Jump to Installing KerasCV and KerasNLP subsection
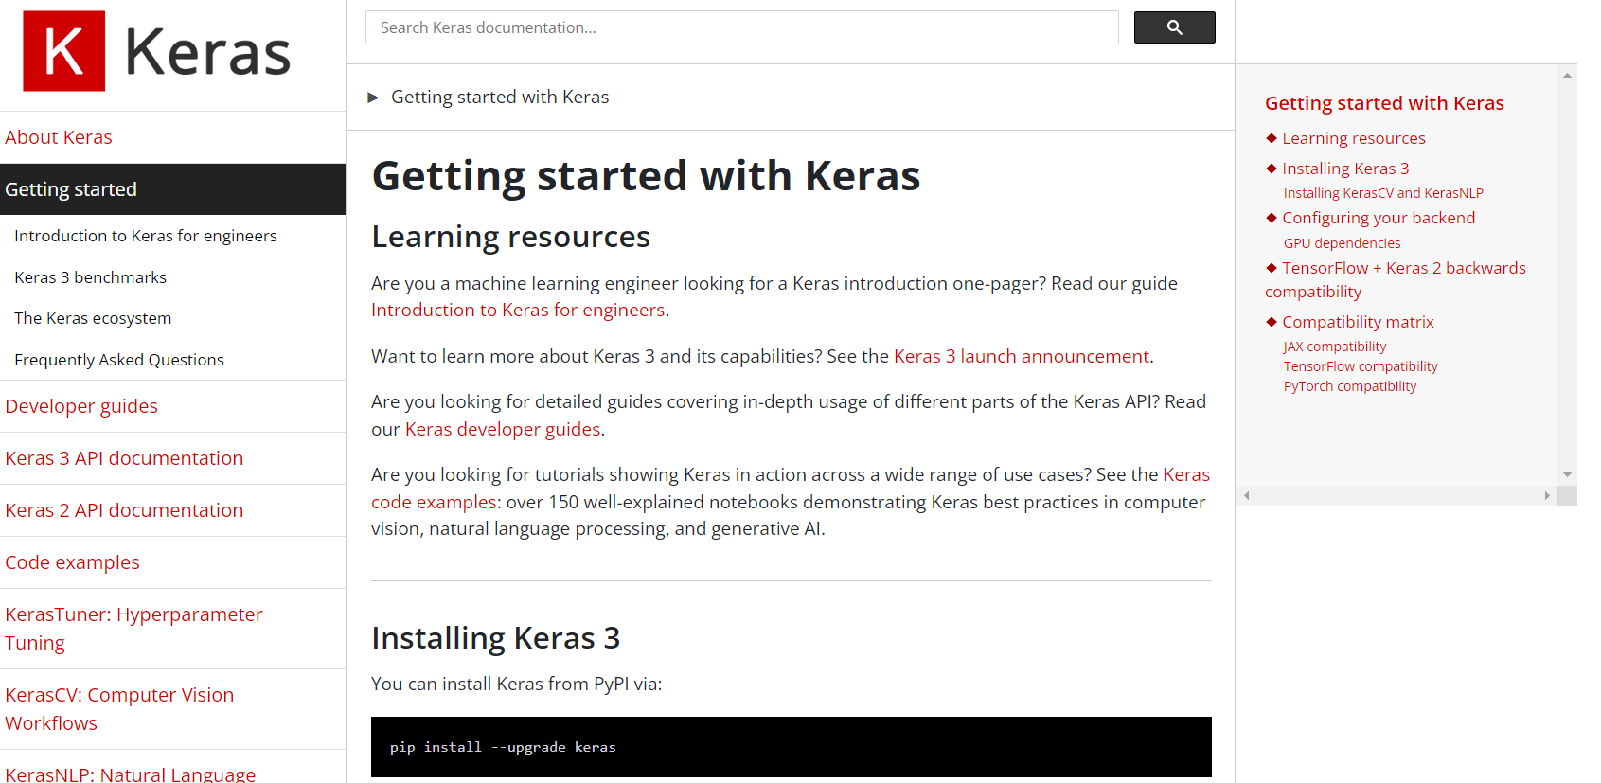Viewport: 1601px width, 783px height. (1383, 193)
